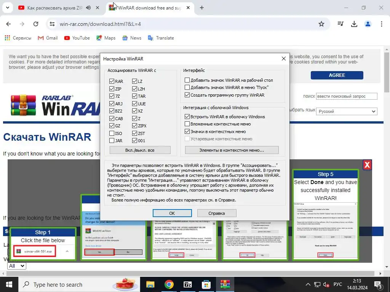Open tab search chevron in Chrome

click(x=8, y=8)
